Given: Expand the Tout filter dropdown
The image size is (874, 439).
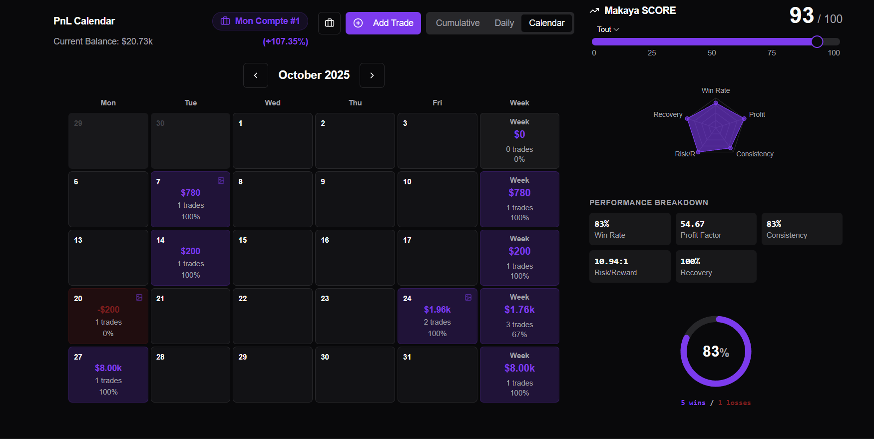Looking at the screenshot, I should pos(608,29).
